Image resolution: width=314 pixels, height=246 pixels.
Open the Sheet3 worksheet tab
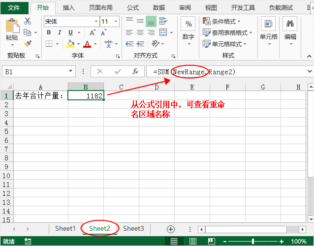[133, 228]
